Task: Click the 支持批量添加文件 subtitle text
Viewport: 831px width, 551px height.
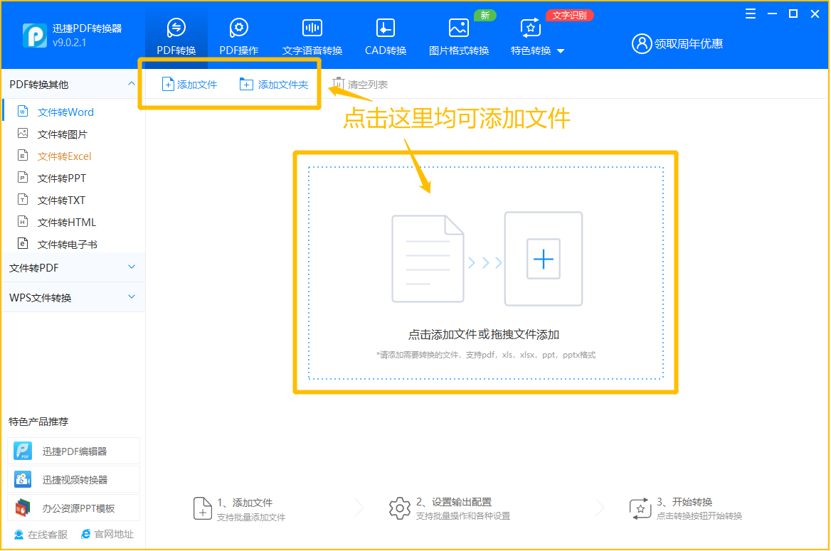Action: 251,518
